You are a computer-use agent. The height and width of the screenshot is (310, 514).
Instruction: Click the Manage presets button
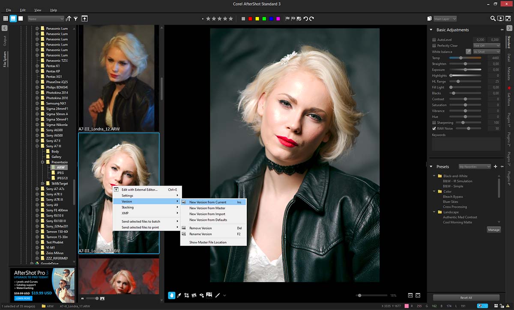pos(493,230)
